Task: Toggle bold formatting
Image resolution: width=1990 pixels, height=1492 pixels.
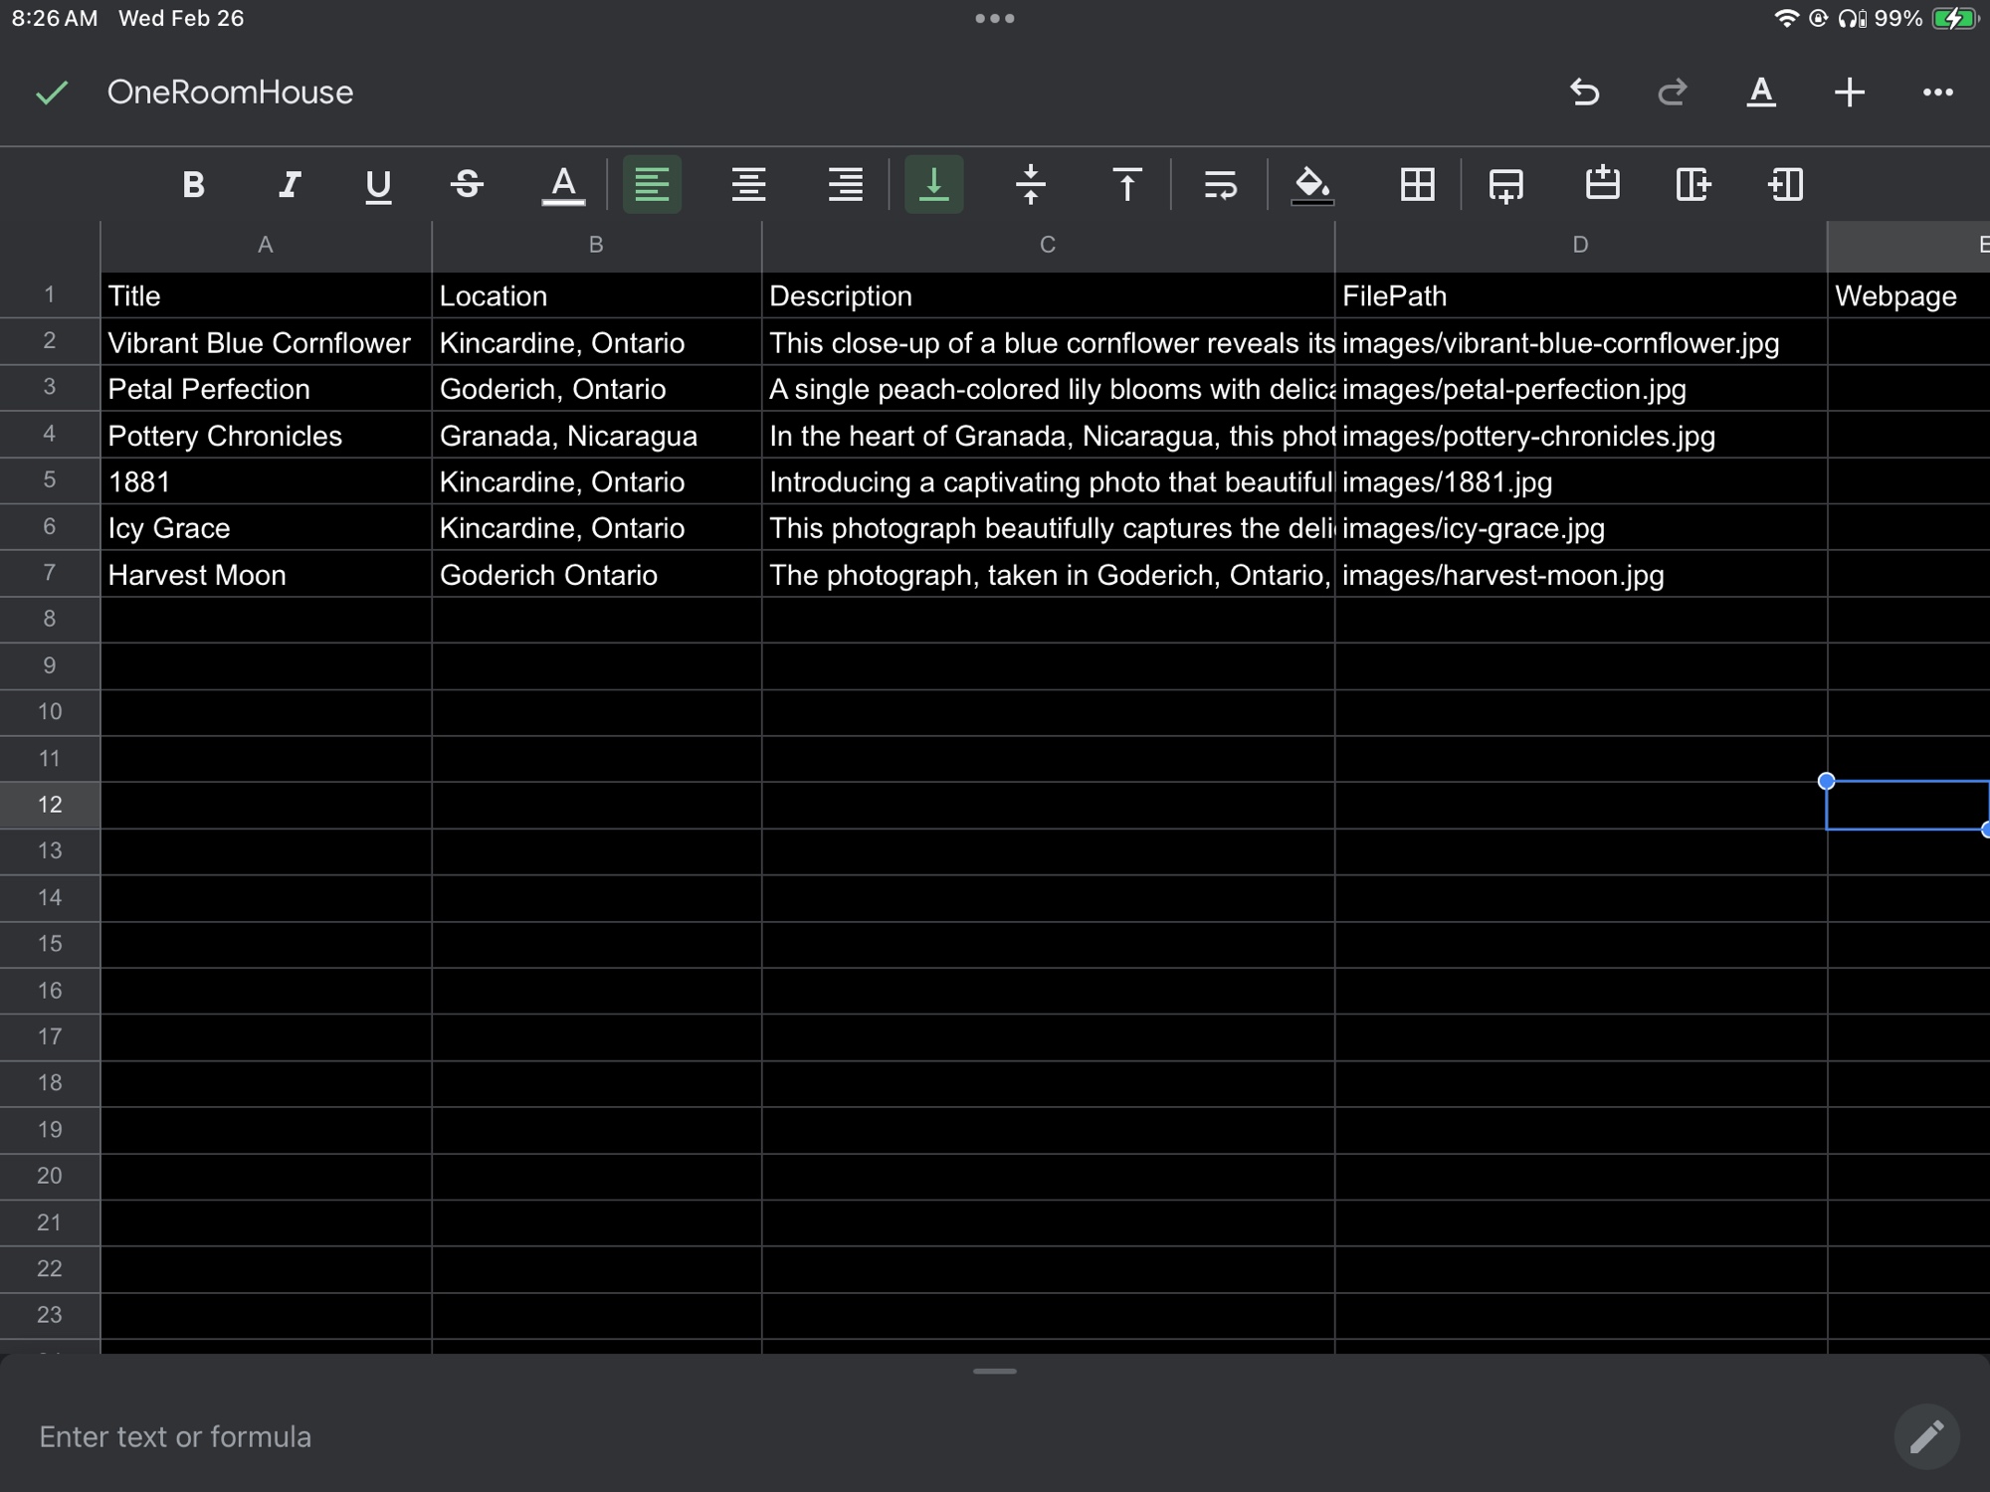Action: [193, 185]
